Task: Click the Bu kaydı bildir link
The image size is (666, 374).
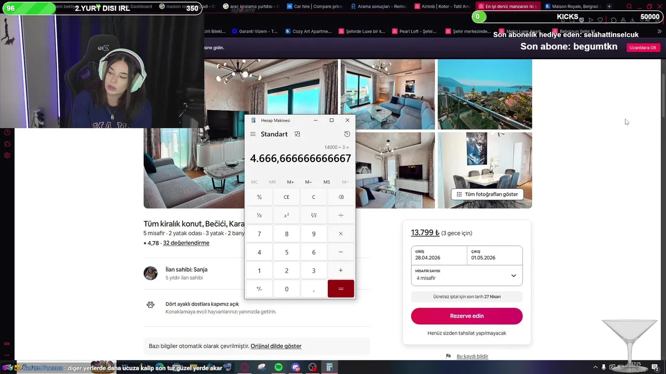Action: (x=472, y=356)
